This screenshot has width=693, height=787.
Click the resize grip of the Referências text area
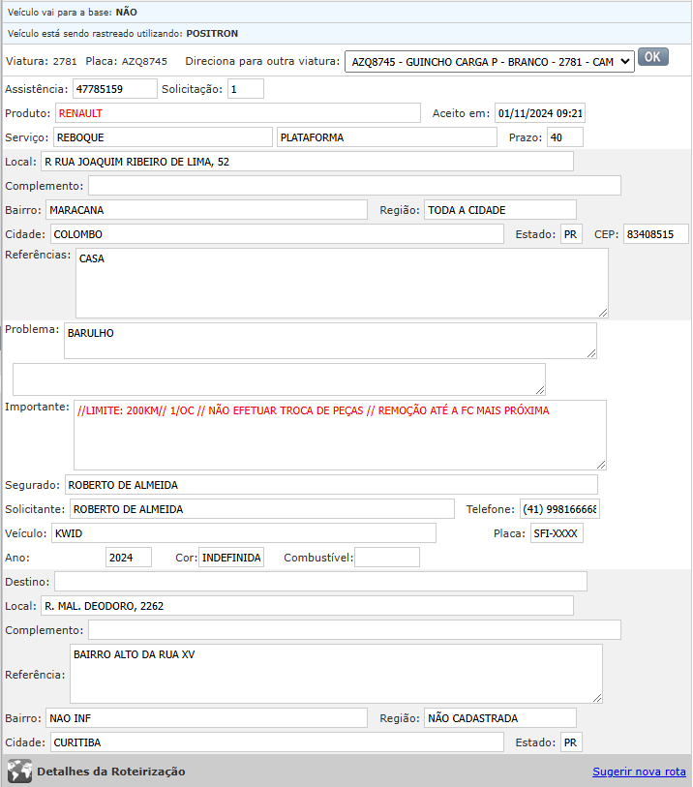pyautogui.click(x=603, y=313)
